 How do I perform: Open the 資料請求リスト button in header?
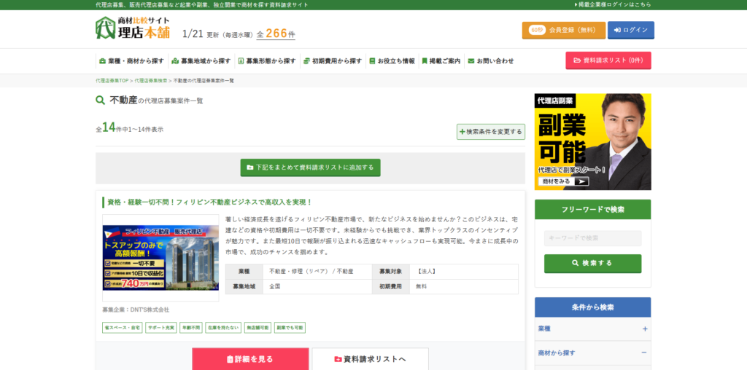pos(608,60)
